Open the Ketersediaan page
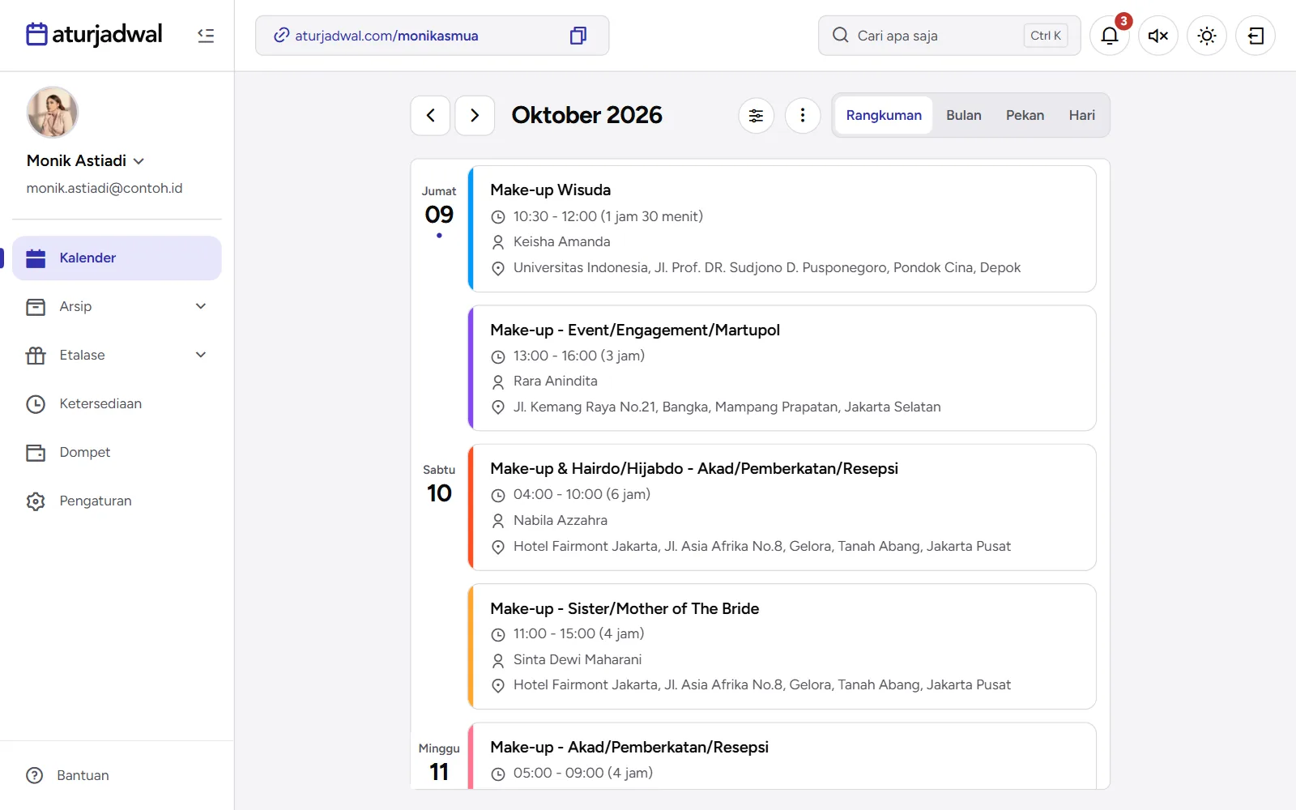The height and width of the screenshot is (810, 1296). tap(117, 403)
